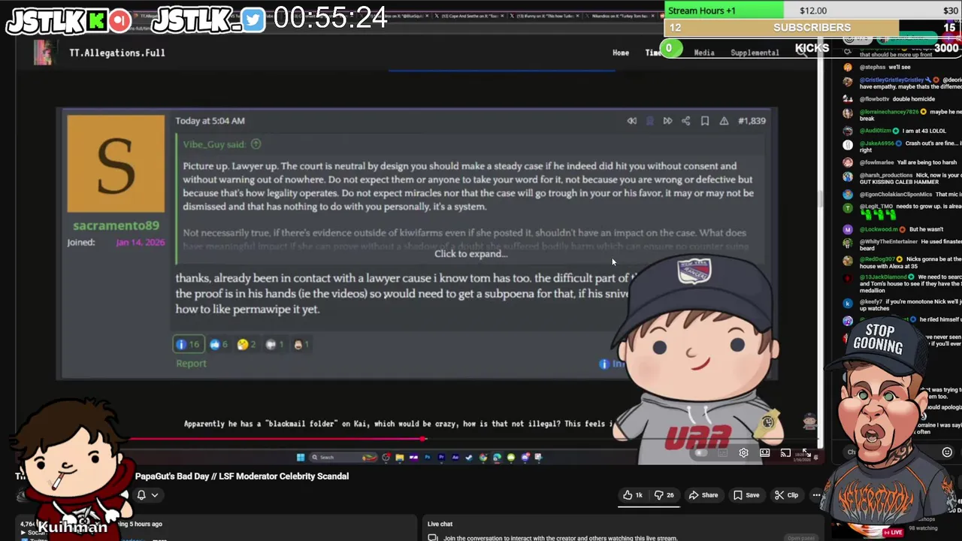Open File Explorer from streamed taskbar
Image resolution: width=962 pixels, height=541 pixels.
coord(400,457)
